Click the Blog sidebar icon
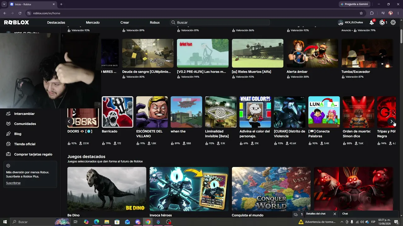The image size is (403, 226). click(8, 134)
